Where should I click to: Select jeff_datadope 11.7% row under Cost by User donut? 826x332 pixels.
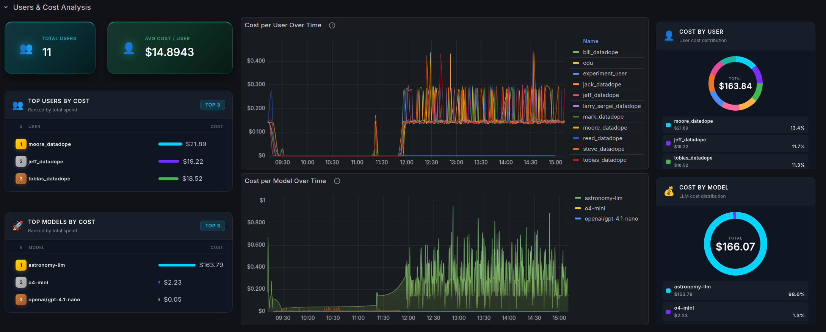tap(735, 143)
